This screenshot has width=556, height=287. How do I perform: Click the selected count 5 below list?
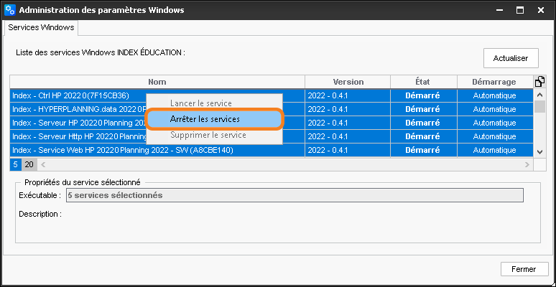16,164
